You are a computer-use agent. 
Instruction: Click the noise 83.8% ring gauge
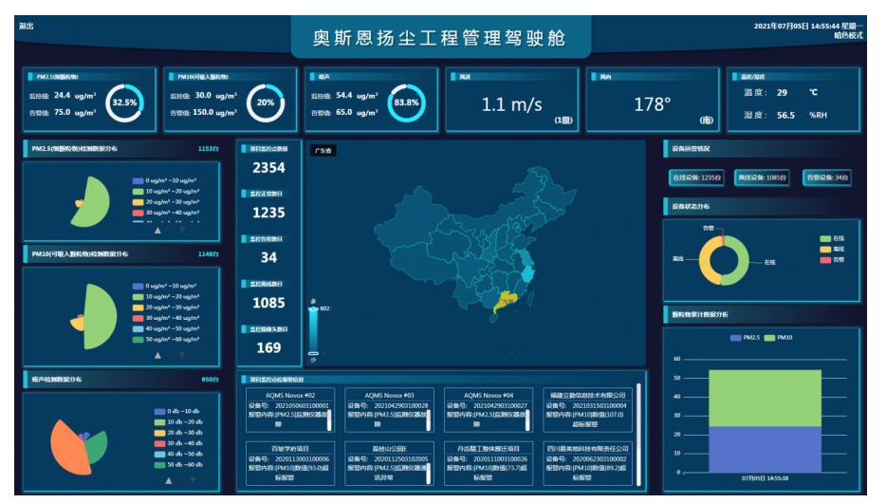click(x=406, y=102)
